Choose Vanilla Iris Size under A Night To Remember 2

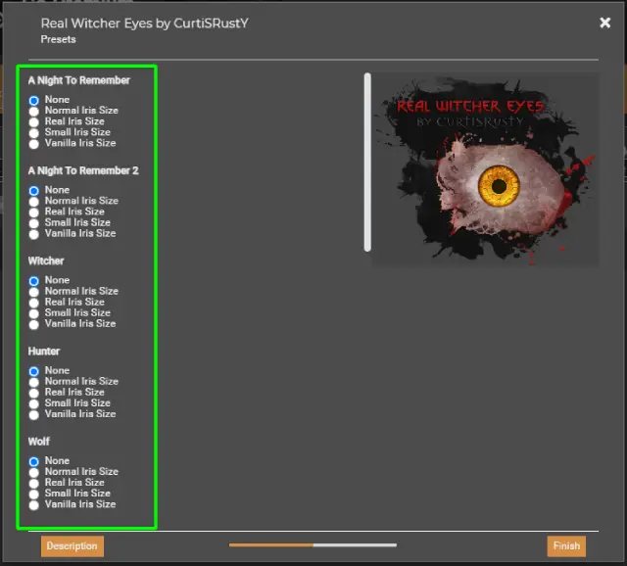coord(34,234)
